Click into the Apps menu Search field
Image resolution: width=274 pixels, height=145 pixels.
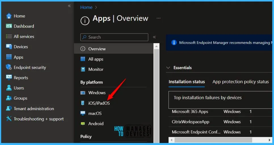pos(114,37)
